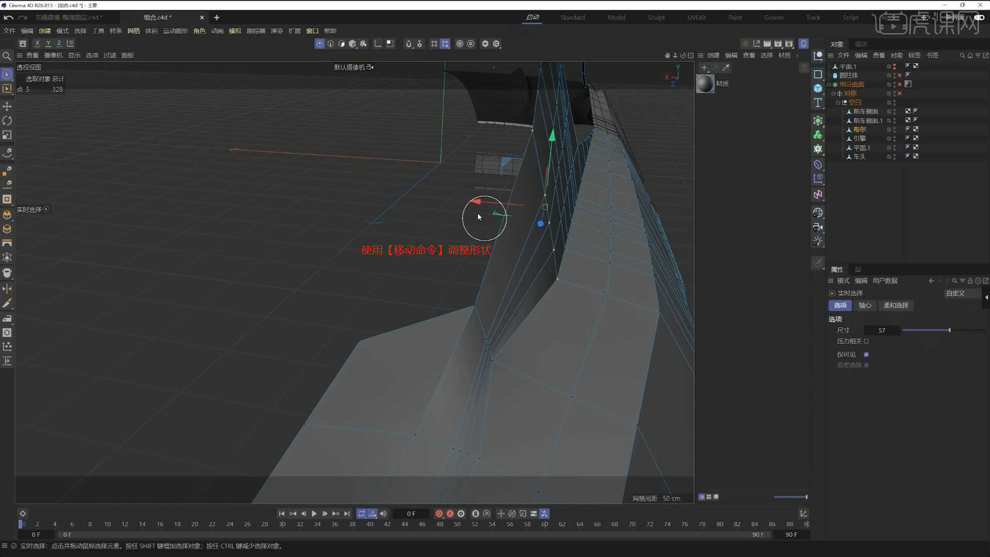This screenshot has width=990, height=557.
Task: Click the Autokeying icon
Action: pyautogui.click(x=450, y=514)
